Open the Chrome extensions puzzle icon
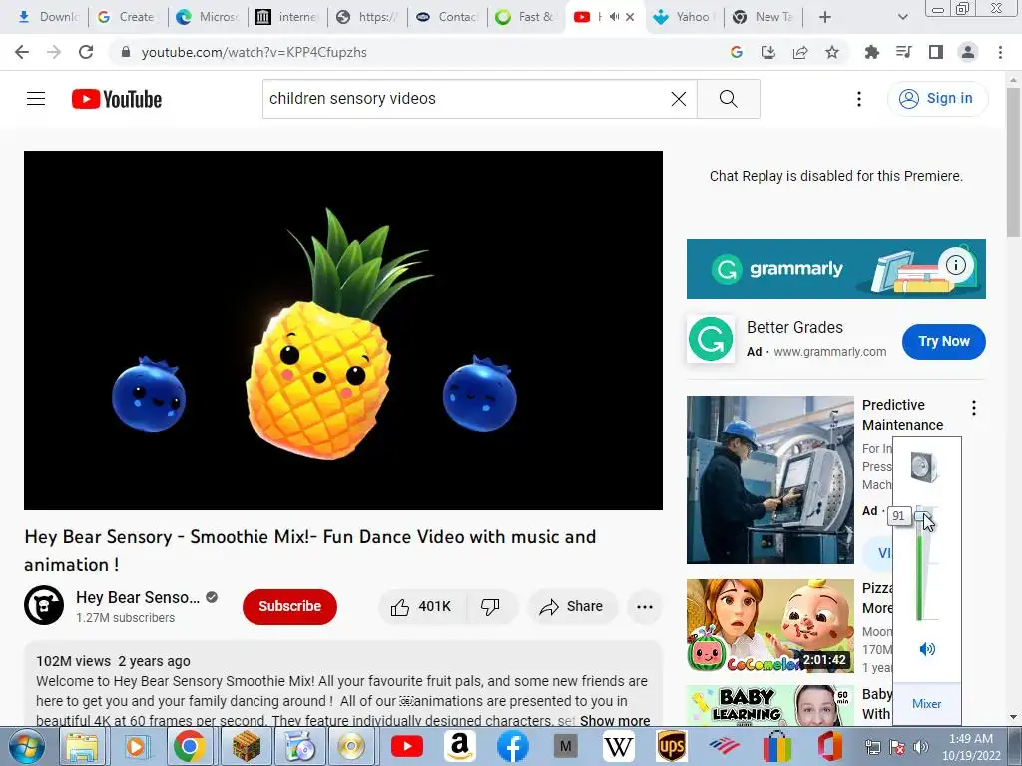This screenshot has height=766, width=1022. [871, 52]
